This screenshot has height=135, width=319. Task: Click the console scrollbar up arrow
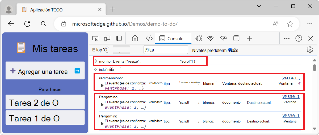pos(314,60)
